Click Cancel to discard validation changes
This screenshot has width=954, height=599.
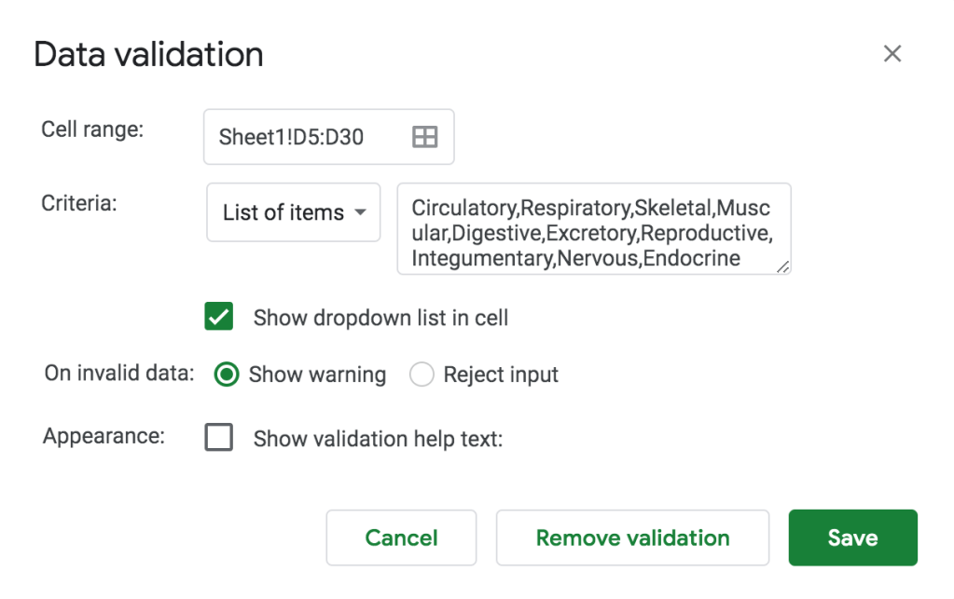[401, 538]
